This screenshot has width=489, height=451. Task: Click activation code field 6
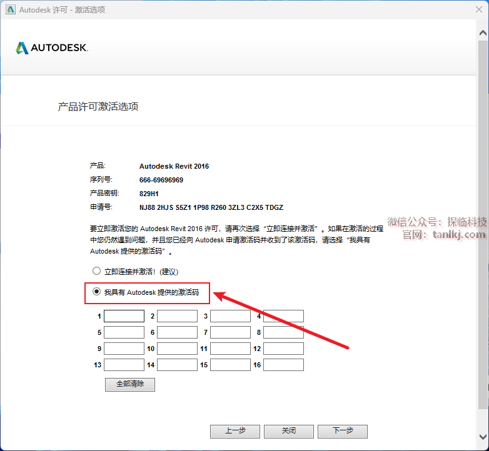[177, 332]
